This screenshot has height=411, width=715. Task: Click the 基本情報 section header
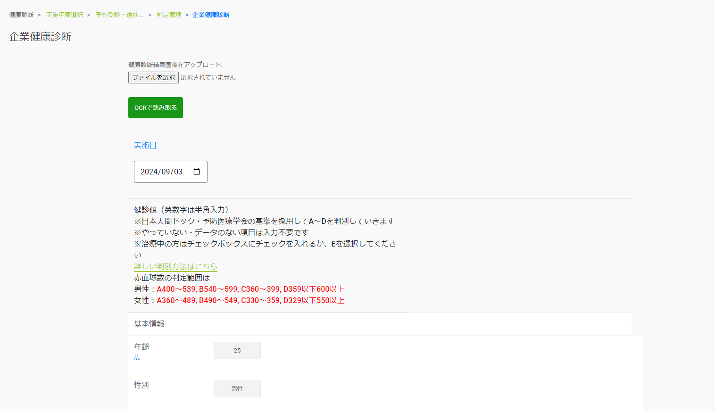click(149, 324)
